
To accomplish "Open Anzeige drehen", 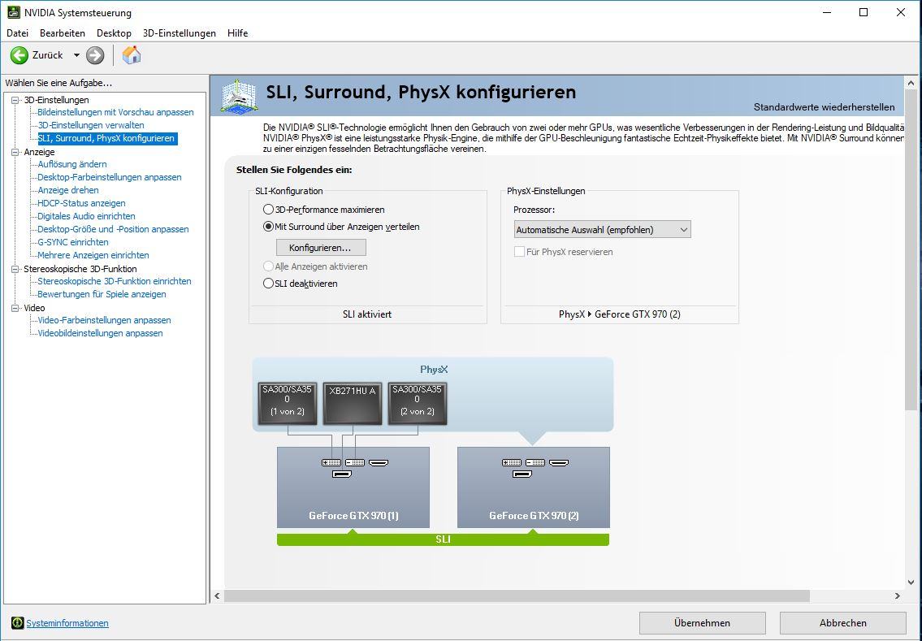I will pos(68,190).
